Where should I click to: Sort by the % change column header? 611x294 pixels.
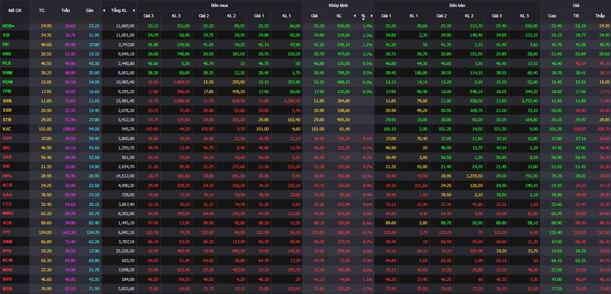click(x=363, y=16)
